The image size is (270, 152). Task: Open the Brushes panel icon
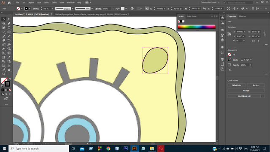click(x=222, y=35)
